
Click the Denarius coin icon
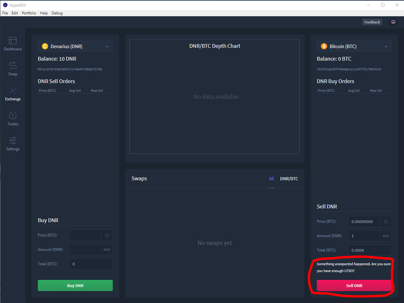[45, 46]
